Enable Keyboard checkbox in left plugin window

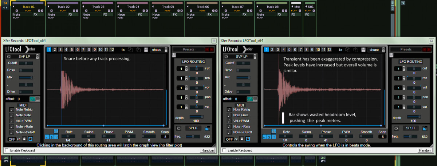click(x=6, y=150)
